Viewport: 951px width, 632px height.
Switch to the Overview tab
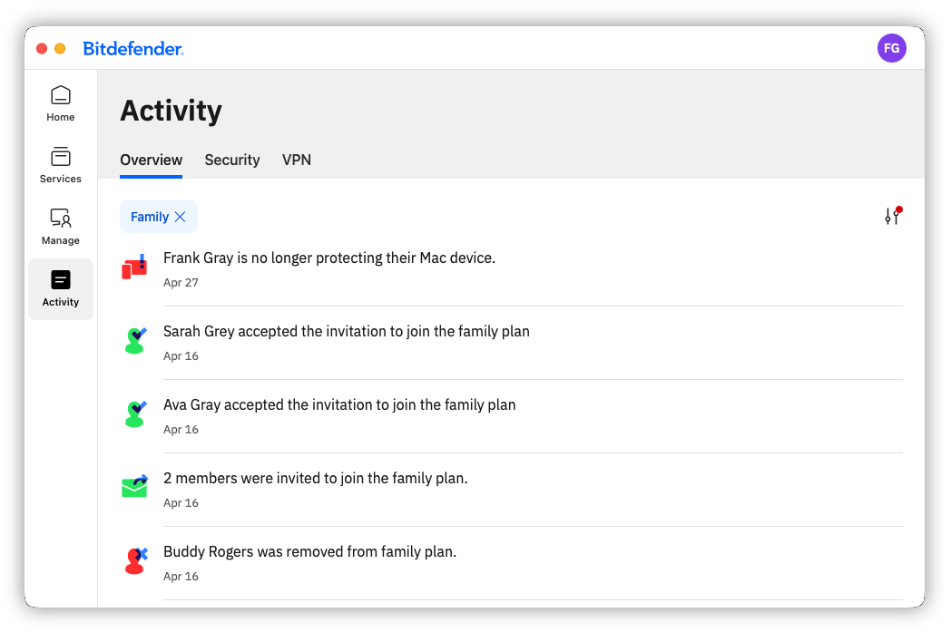151,160
